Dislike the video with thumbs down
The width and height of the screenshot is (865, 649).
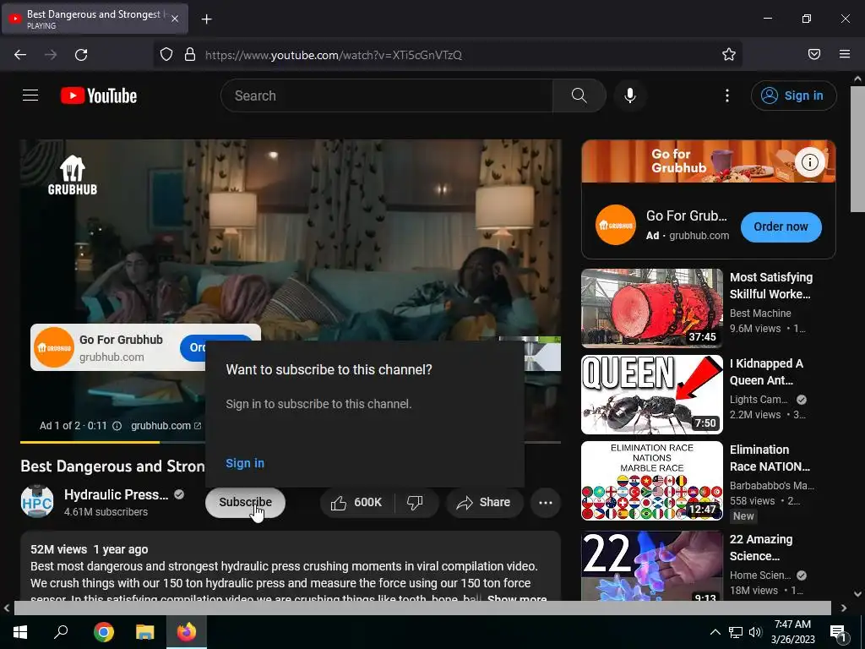(415, 502)
